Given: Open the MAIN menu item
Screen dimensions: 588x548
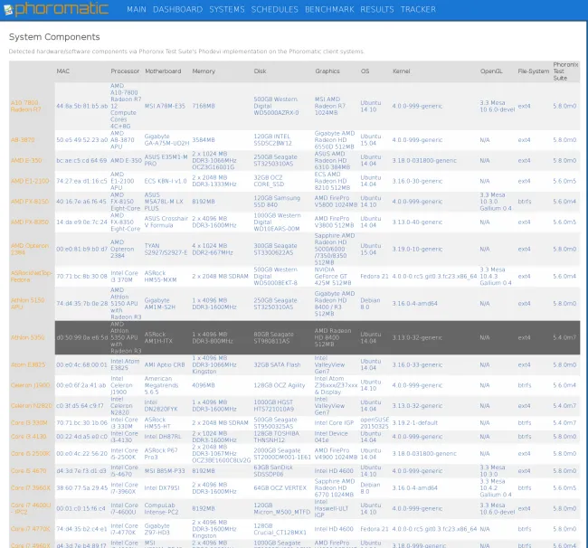Looking at the screenshot, I should [x=137, y=9].
